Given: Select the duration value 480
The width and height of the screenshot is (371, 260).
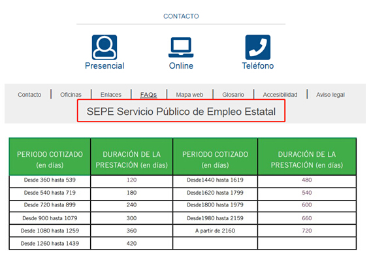Looking at the screenshot, I should 306,180.
